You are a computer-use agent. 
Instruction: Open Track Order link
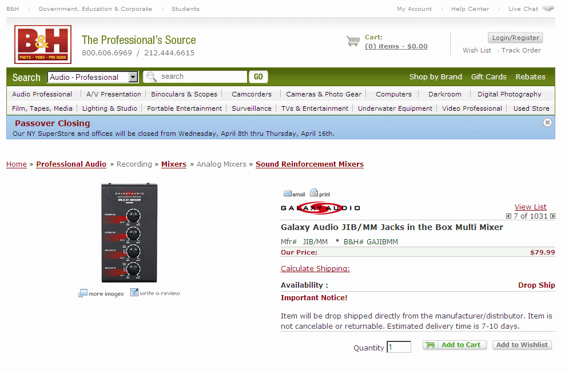521,50
